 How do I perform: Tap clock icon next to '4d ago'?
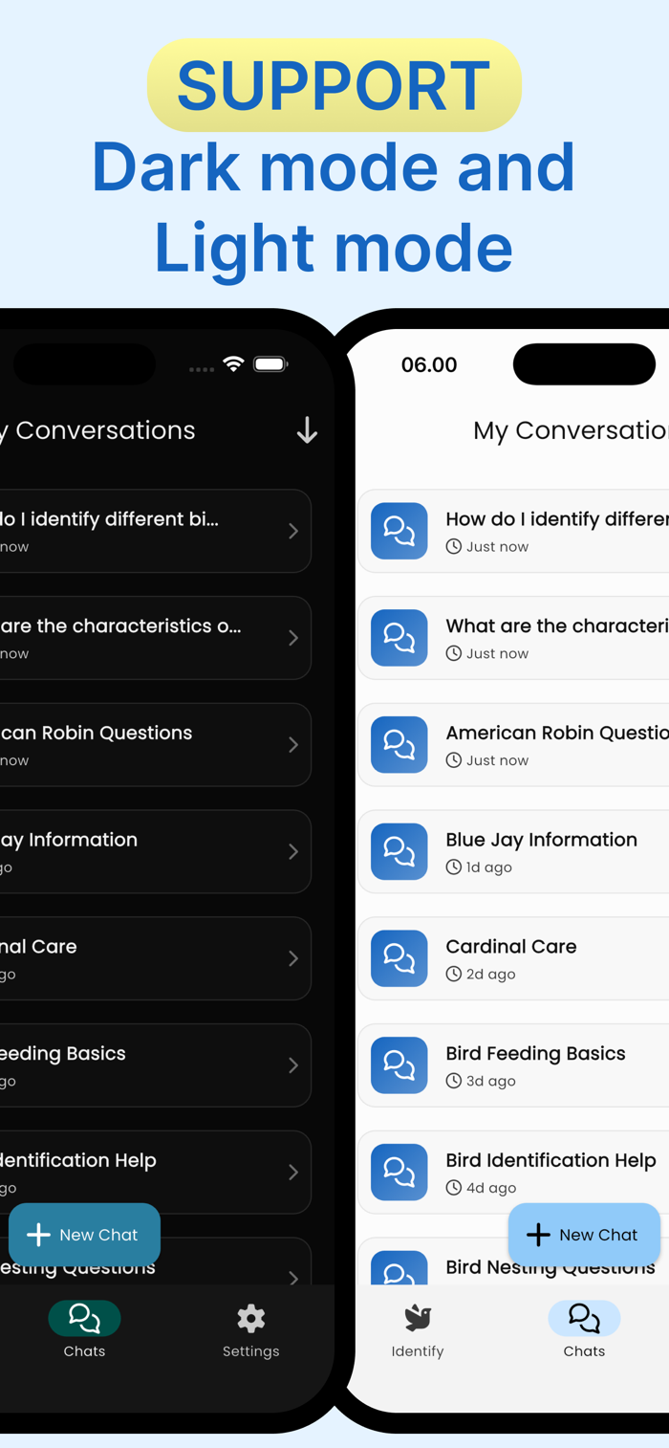point(454,1188)
